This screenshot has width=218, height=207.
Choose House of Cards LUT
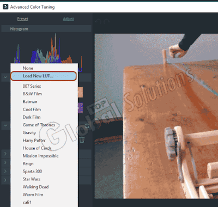(44, 148)
